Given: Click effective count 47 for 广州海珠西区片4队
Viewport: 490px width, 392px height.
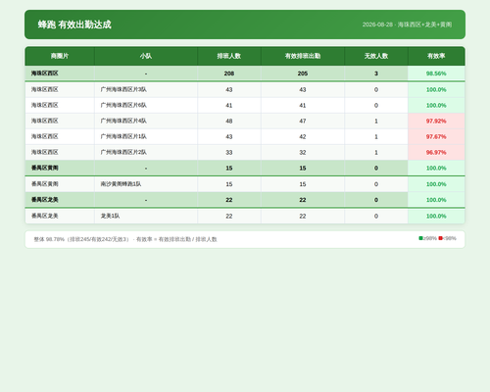Looking at the screenshot, I should 303,121.
